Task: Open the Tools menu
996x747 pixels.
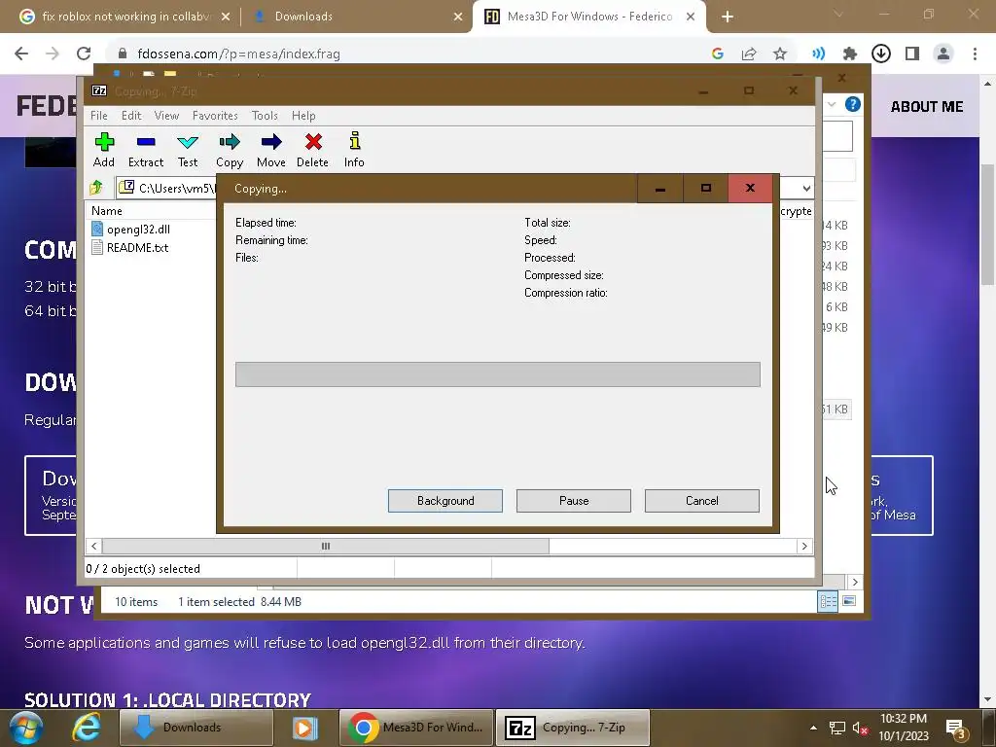Action: [265, 116]
